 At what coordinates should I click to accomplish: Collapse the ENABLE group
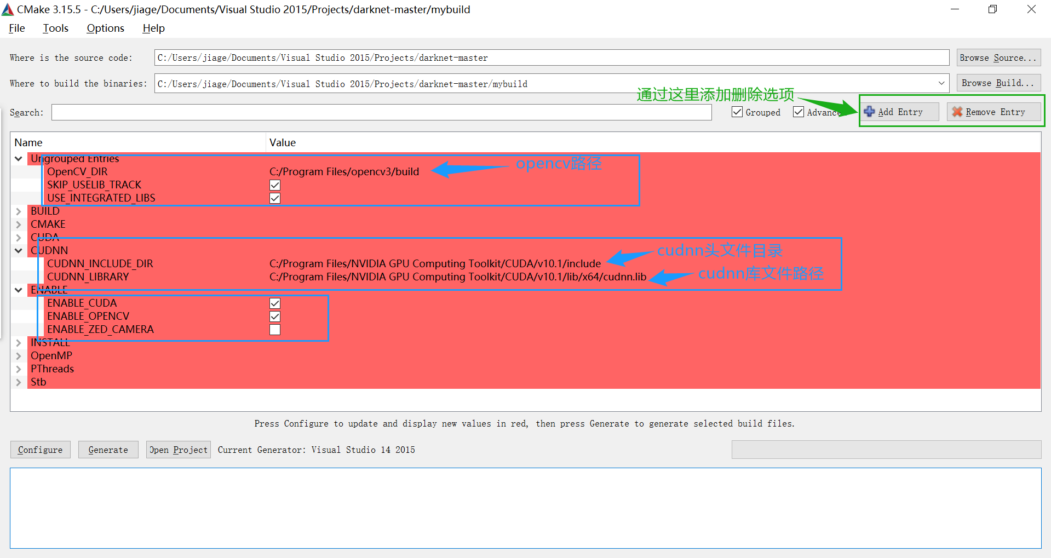[x=19, y=290]
